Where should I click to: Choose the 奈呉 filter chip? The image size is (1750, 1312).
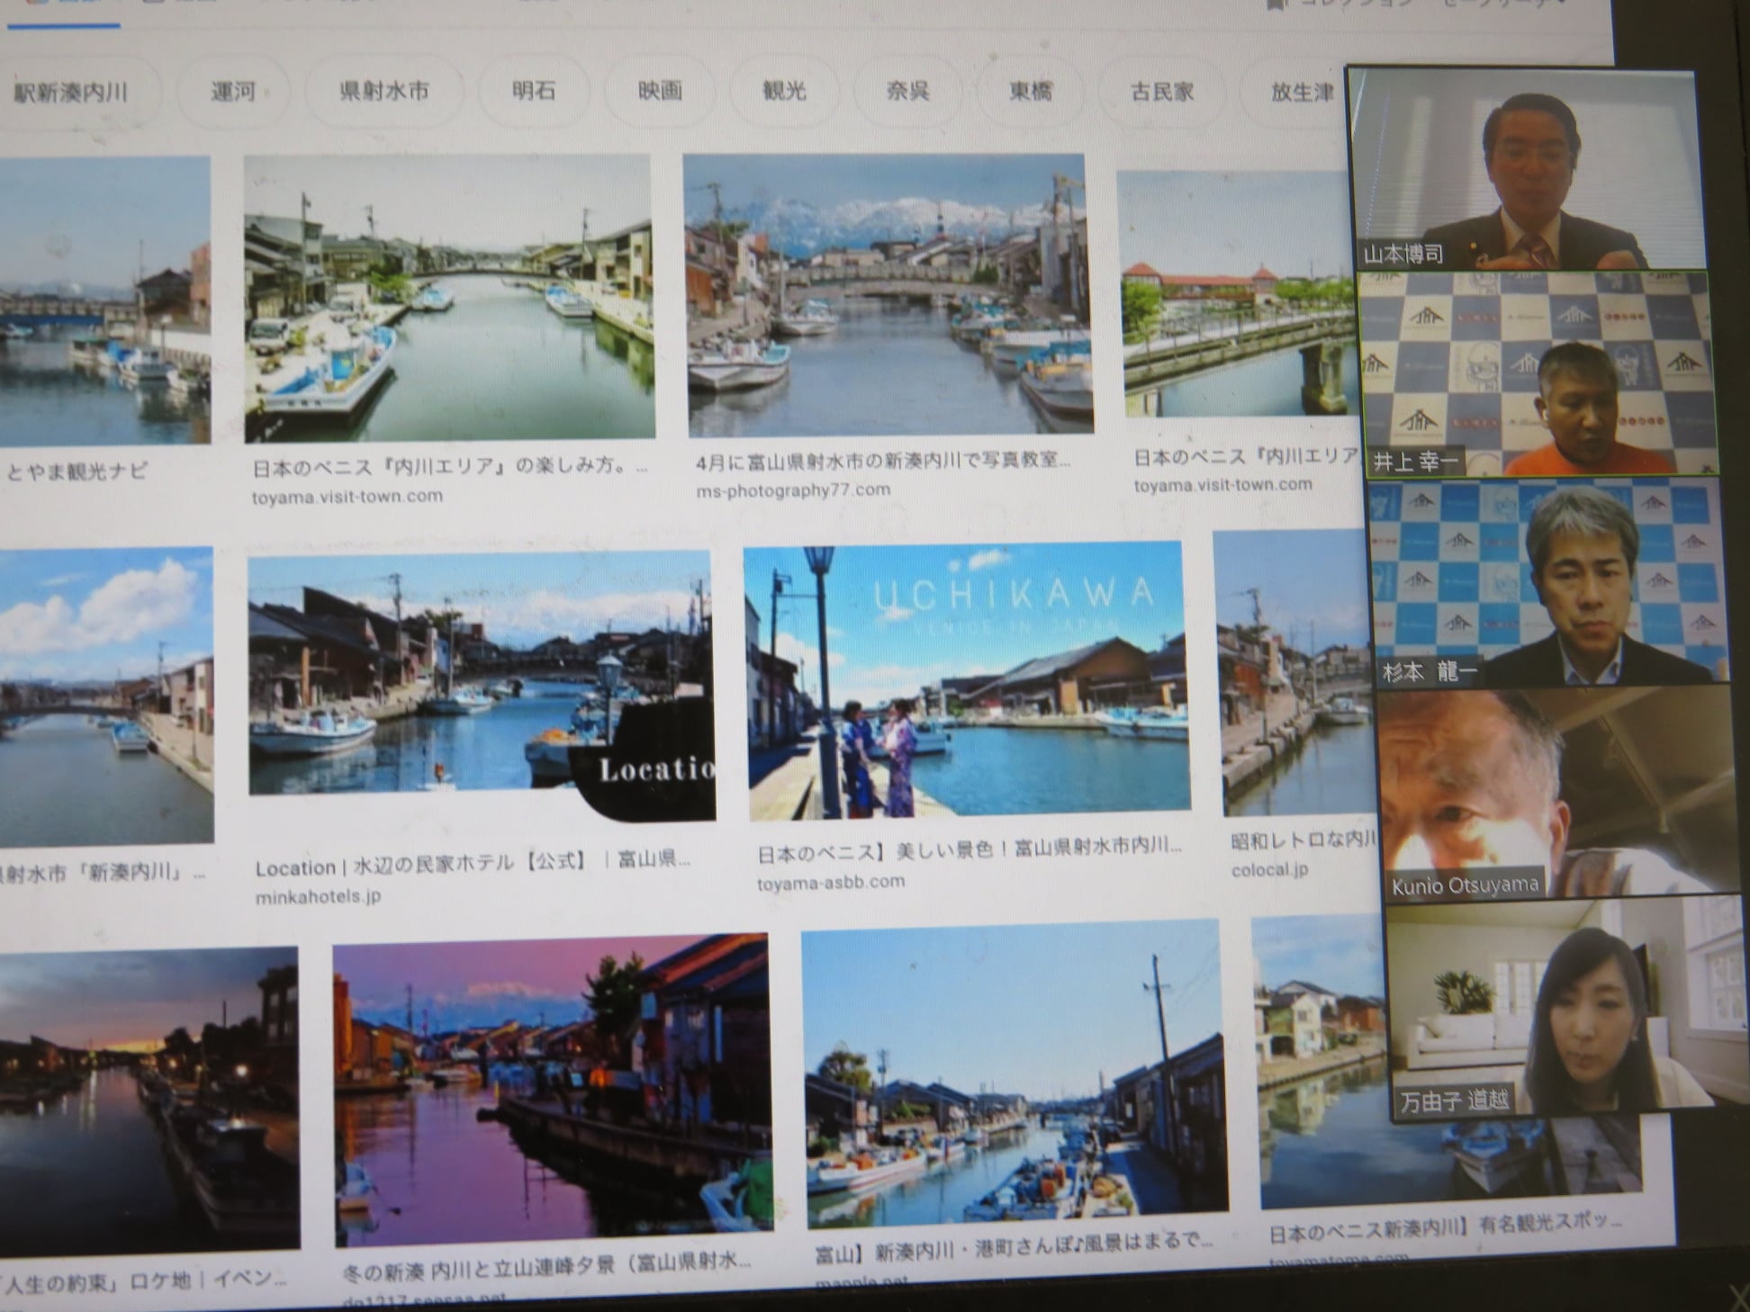tap(907, 91)
